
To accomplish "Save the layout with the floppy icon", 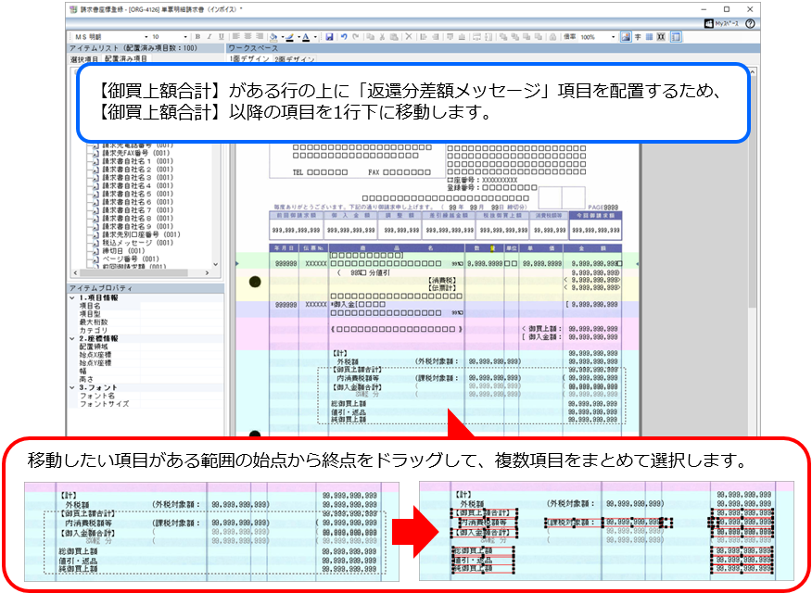I will (329, 37).
